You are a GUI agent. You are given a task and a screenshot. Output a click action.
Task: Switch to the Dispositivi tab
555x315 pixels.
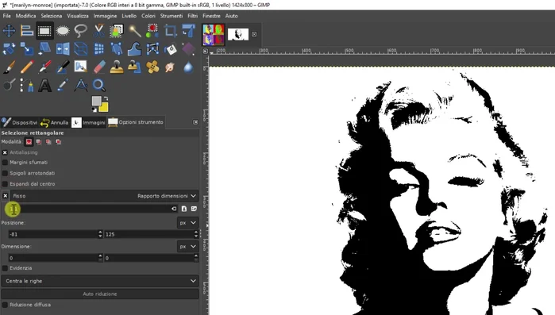[20, 122]
